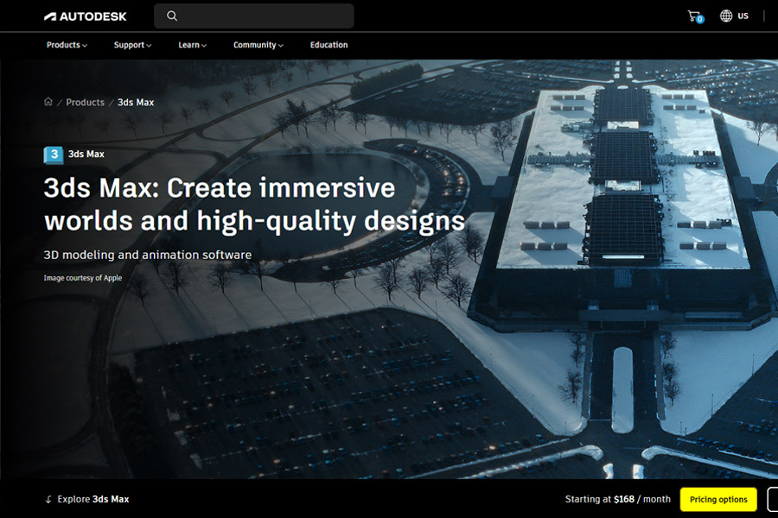
Task: Click the home breadcrumb icon
Action: [48, 102]
